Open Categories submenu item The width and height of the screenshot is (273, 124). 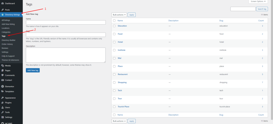click(6, 32)
